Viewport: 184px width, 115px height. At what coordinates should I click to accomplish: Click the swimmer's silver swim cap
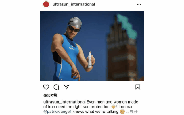click(75, 22)
